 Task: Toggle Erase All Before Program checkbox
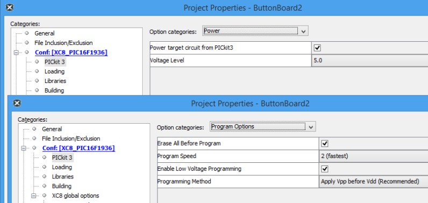tap(325, 144)
